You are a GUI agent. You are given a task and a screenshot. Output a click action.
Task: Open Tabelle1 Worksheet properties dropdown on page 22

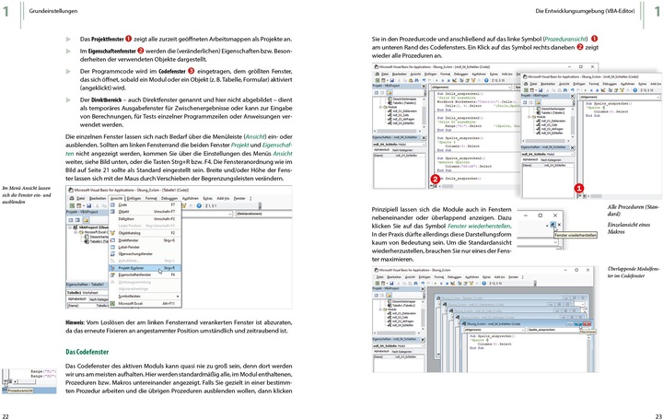pyautogui.click(x=87, y=293)
